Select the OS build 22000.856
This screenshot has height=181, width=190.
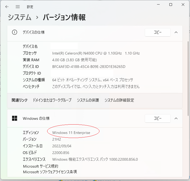coord(61,153)
